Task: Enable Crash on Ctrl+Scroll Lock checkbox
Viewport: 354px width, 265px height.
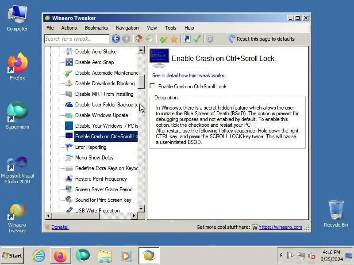Action: 153,86
